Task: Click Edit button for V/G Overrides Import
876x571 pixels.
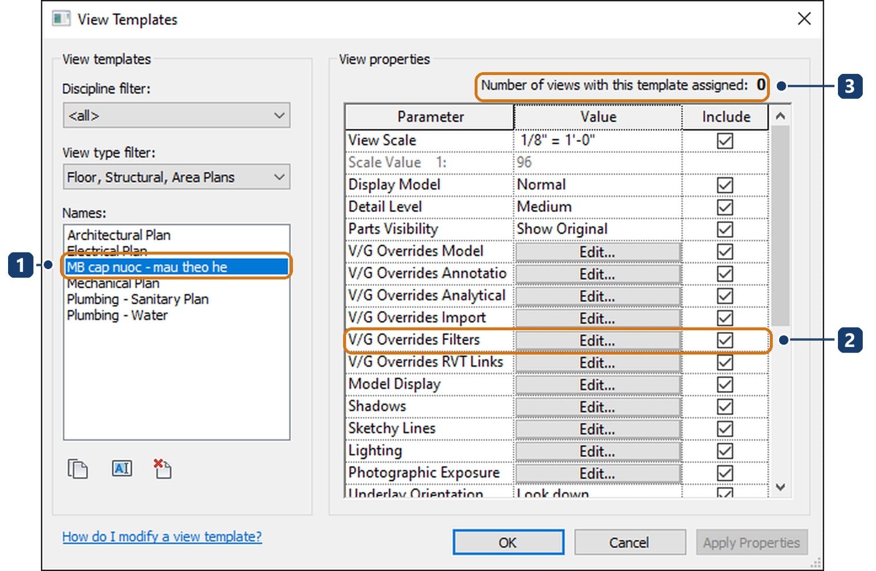Action: (x=598, y=318)
